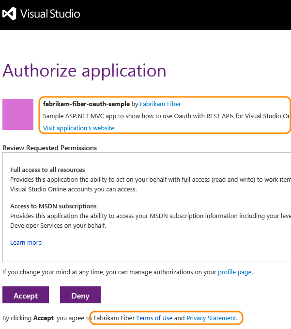Deny the authorization request

point(80,295)
